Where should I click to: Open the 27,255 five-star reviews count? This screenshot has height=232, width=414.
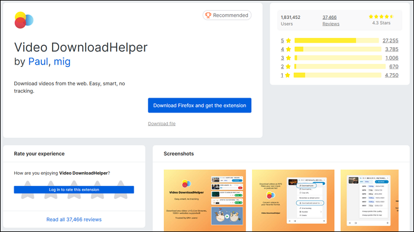coord(390,40)
